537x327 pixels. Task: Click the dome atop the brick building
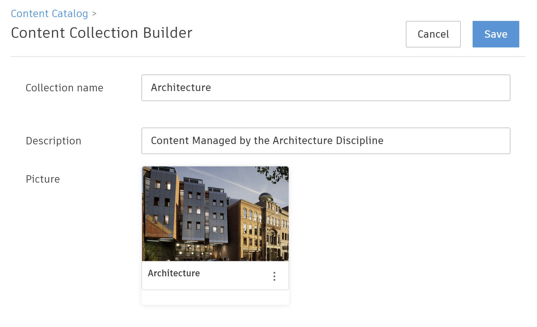coord(265,196)
